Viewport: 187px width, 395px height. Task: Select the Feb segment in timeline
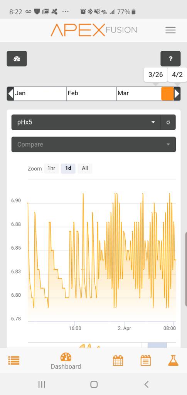click(91, 94)
